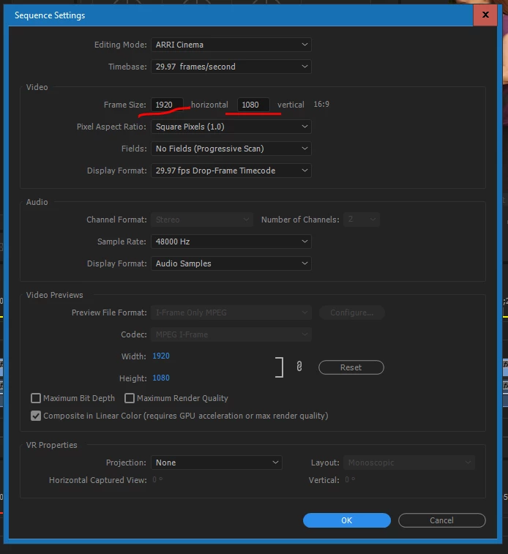Click the Sequence Settings title text
Image resolution: width=508 pixels, height=554 pixels.
coord(50,15)
